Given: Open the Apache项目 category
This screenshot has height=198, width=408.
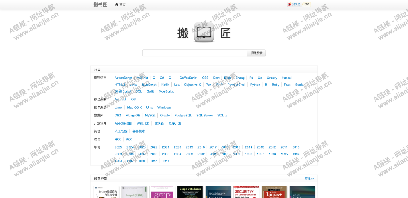Looking at the screenshot, I should pyautogui.click(x=123, y=123).
